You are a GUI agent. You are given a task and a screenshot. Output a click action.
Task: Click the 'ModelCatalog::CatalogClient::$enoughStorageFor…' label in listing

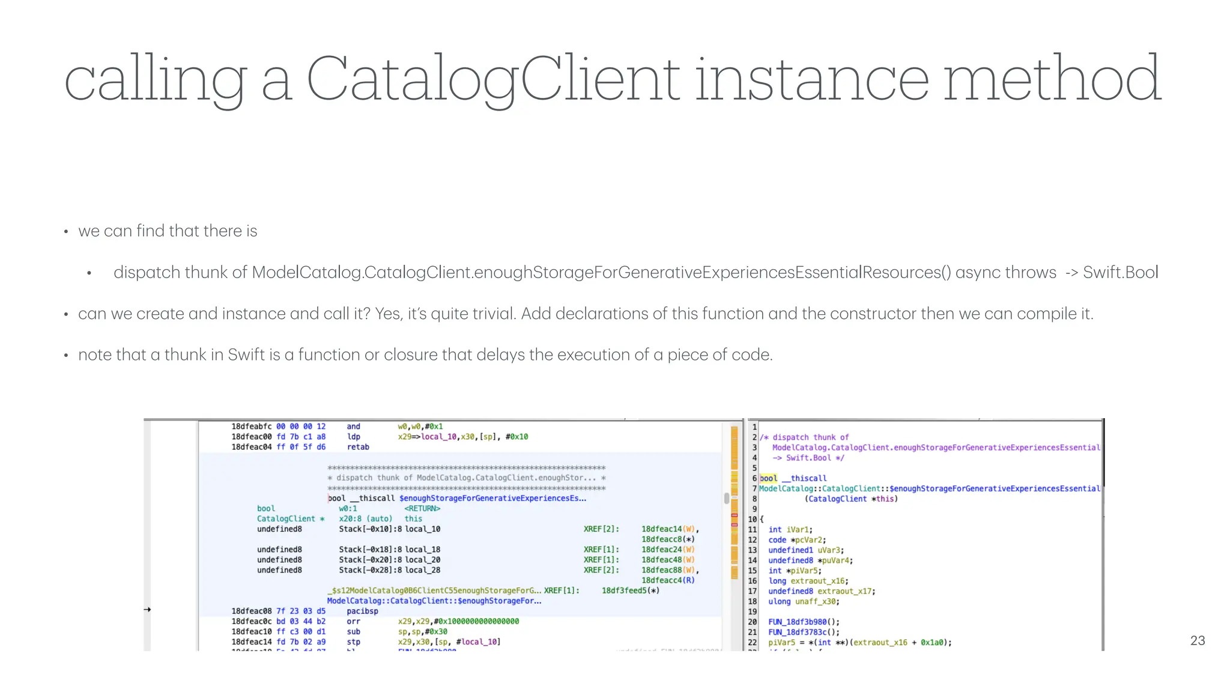[x=434, y=601]
